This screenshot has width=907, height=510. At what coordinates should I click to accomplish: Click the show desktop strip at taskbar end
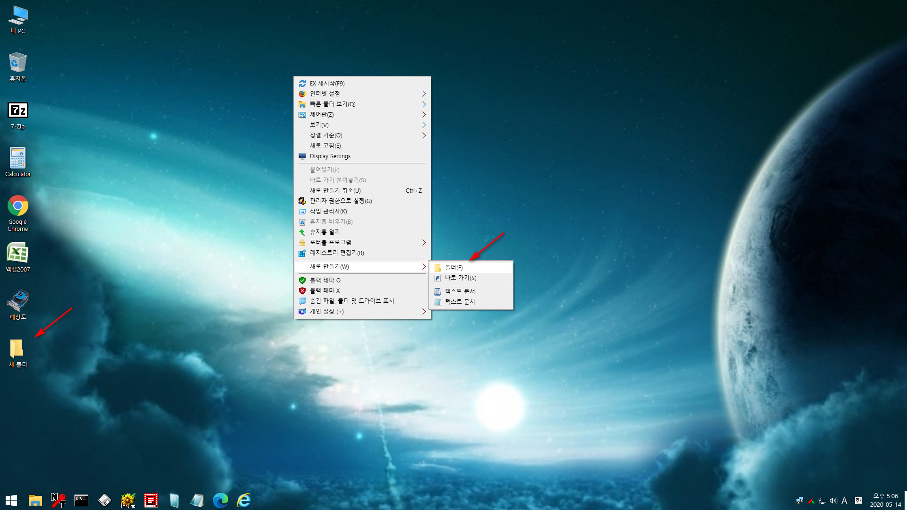tap(906, 500)
